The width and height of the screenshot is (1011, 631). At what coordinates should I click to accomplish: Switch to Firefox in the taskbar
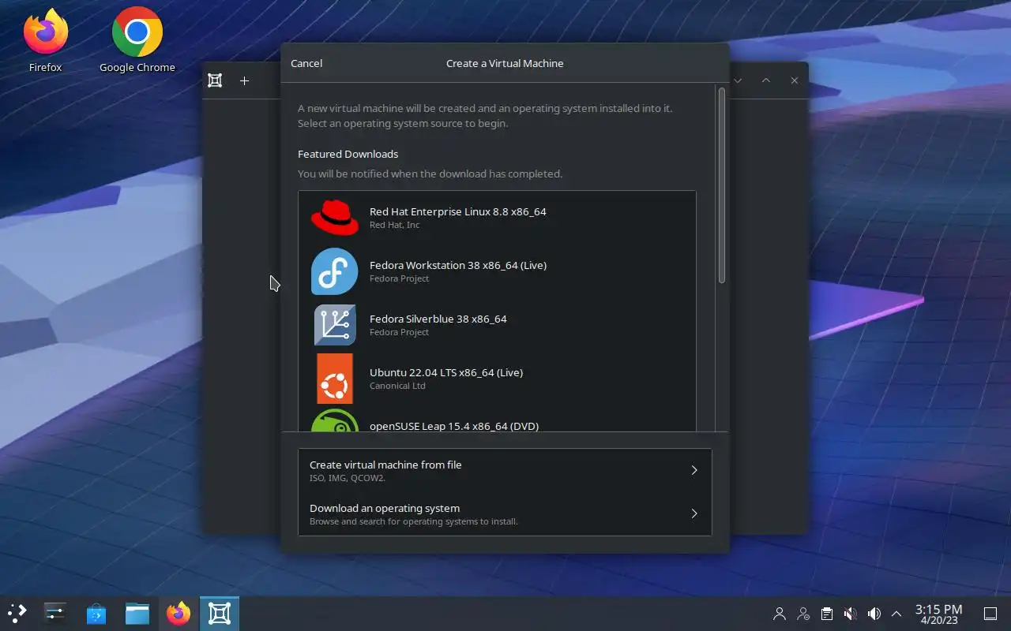[179, 614]
